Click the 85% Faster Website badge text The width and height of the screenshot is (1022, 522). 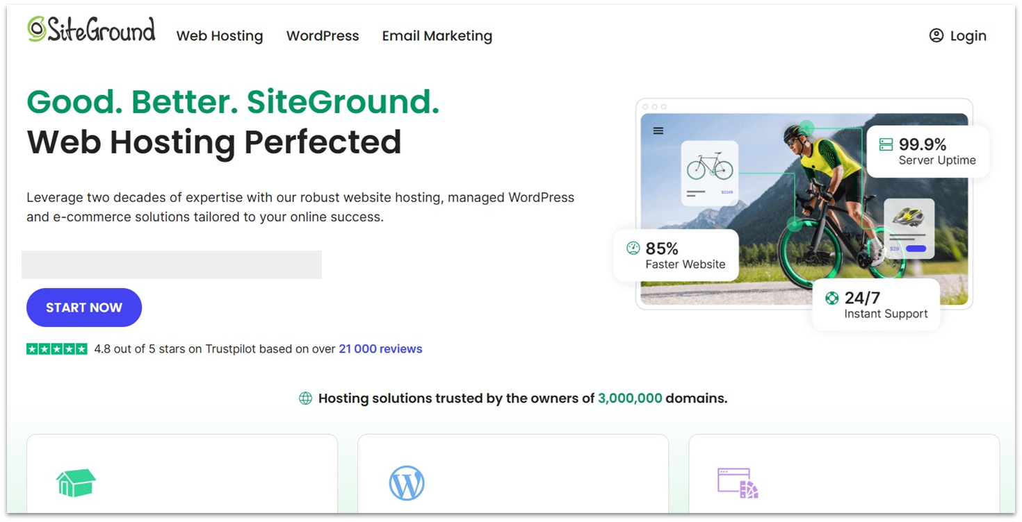685,255
